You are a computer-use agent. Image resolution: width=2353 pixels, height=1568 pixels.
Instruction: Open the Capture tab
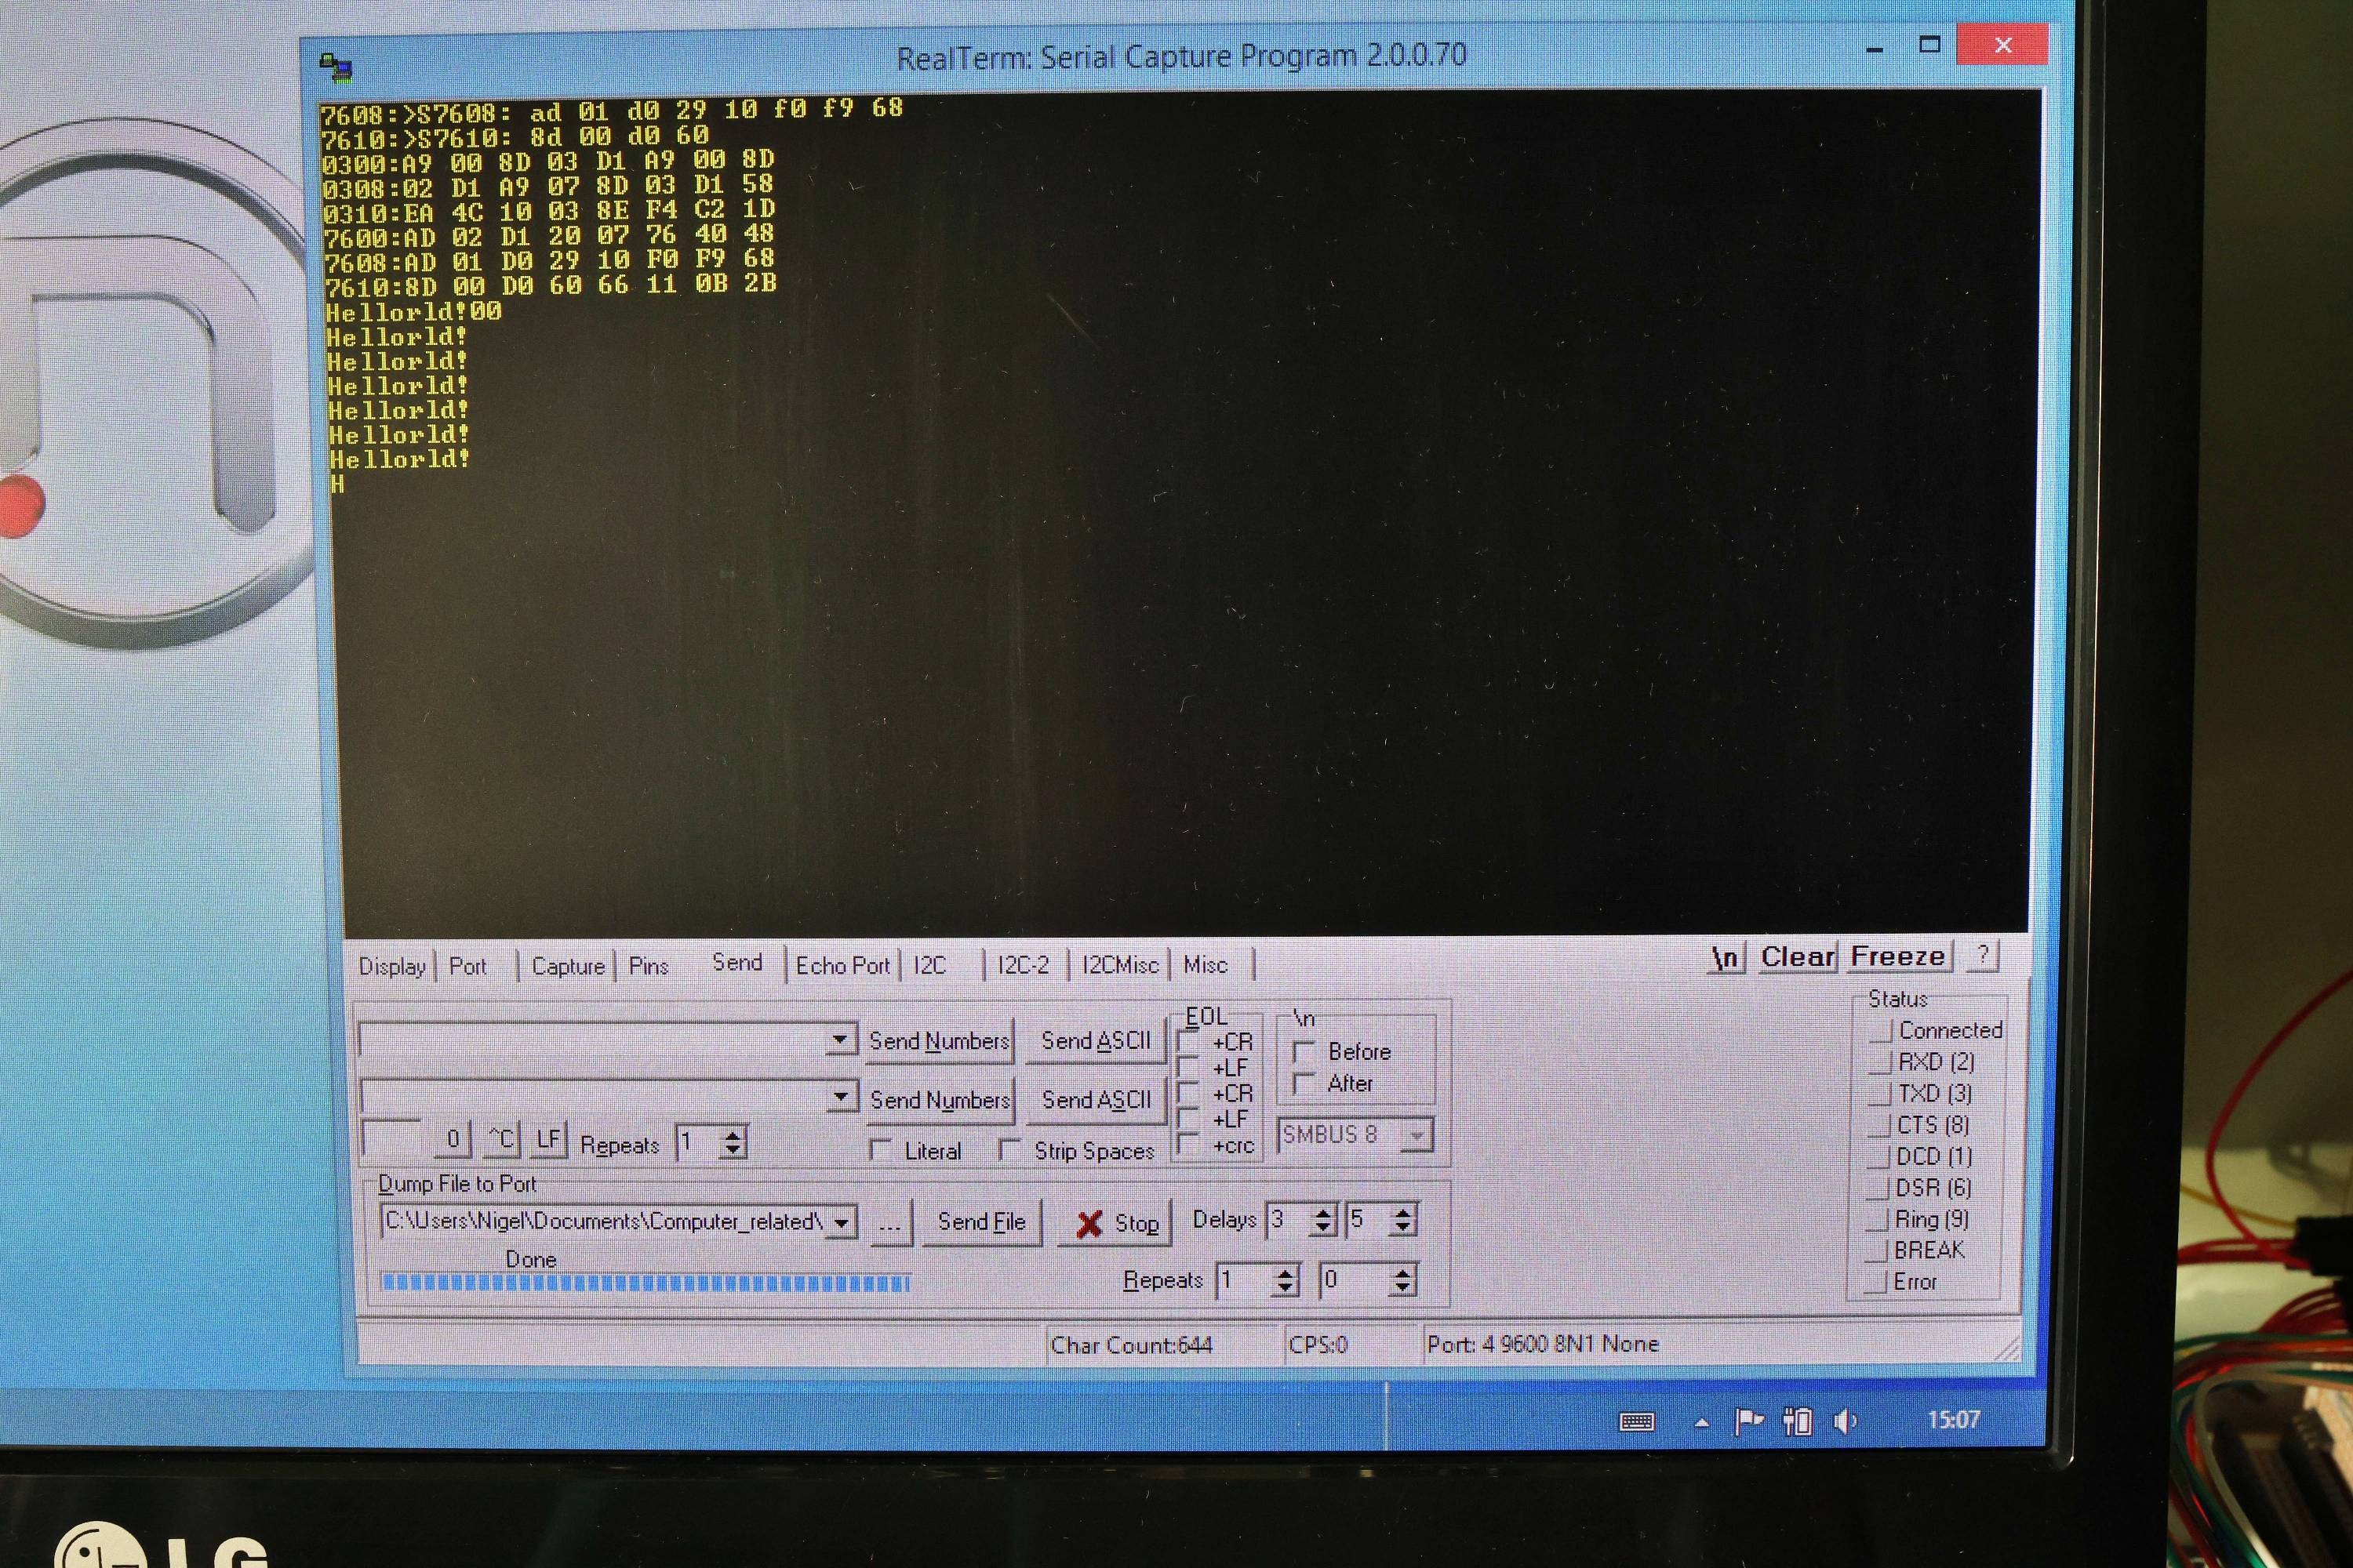(568, 967)
